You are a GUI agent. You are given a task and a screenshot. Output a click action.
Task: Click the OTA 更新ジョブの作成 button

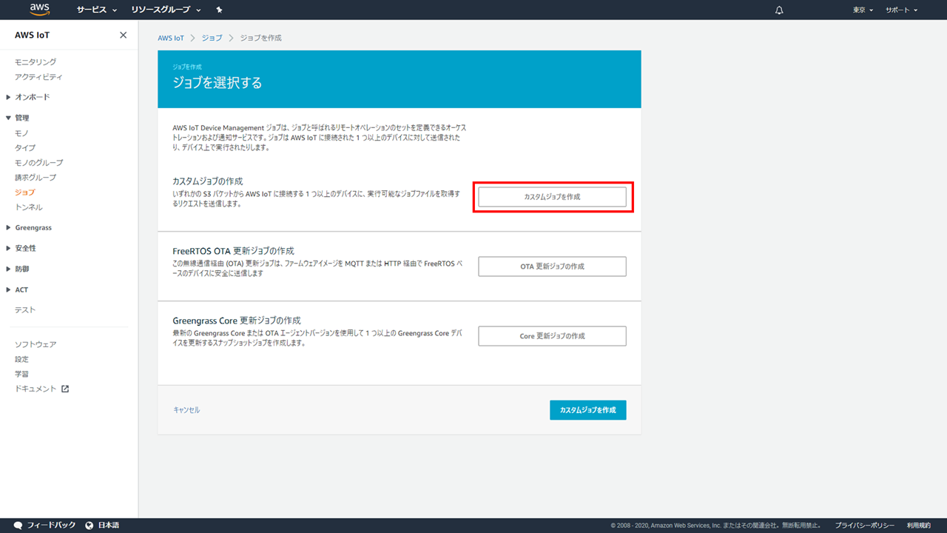pos(552,266)
